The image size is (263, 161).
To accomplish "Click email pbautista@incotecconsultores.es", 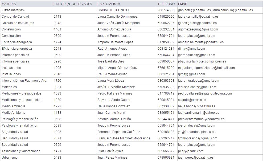I will click(x=202, y=61).
